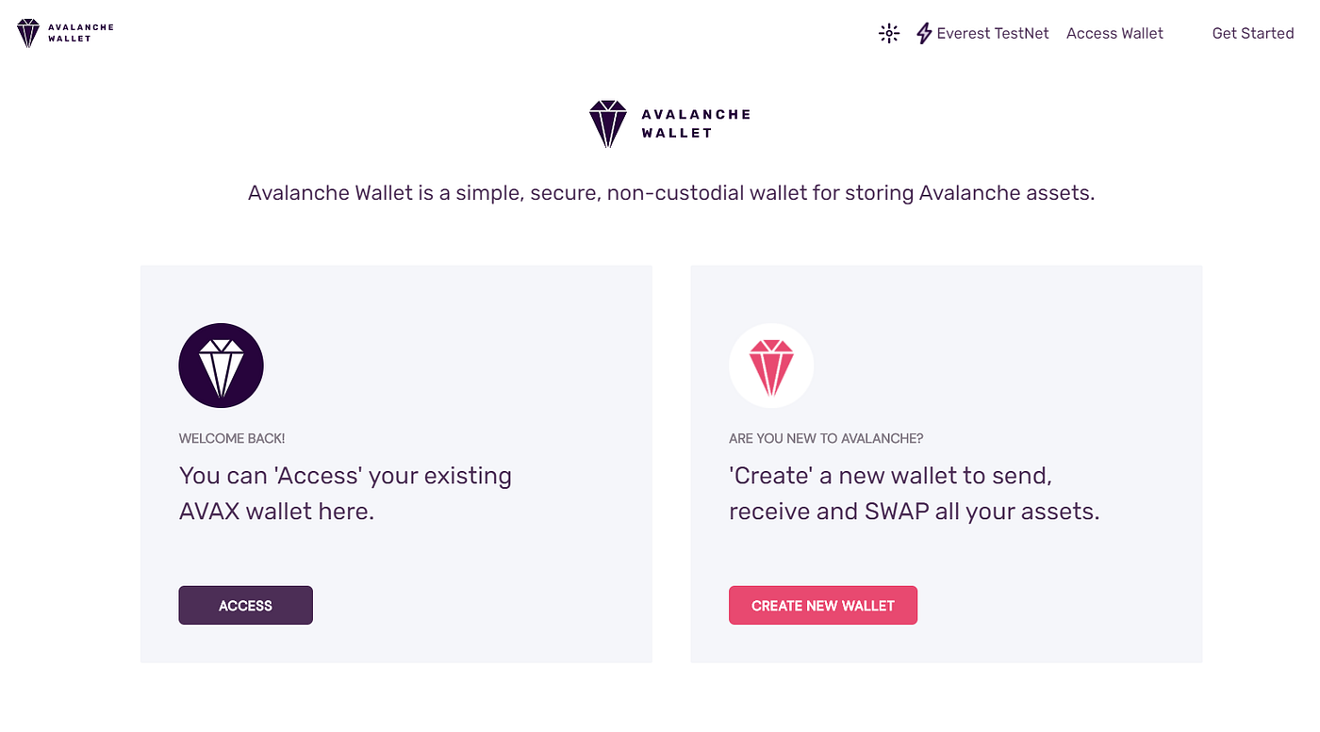The width and height of the screenshot is (1320, 732).
Task: Click the pink CREATE NEW WALLET button
Action: point(823,606)
